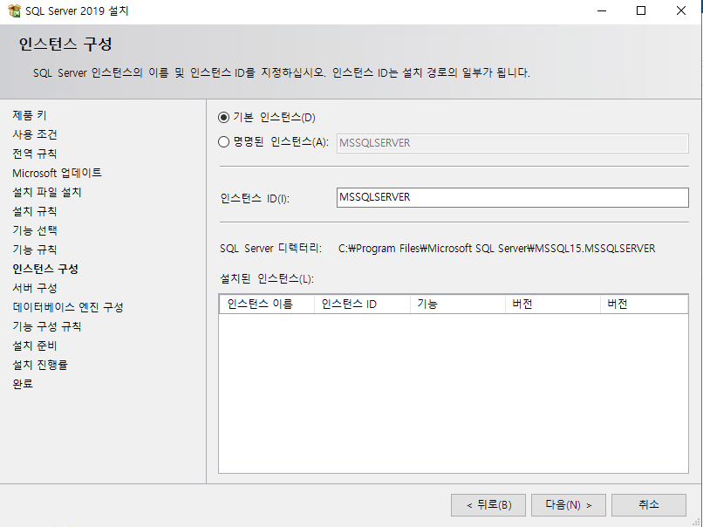
Task: Close the SQL Server 2019 setup window
Action: tap(681, 10)
